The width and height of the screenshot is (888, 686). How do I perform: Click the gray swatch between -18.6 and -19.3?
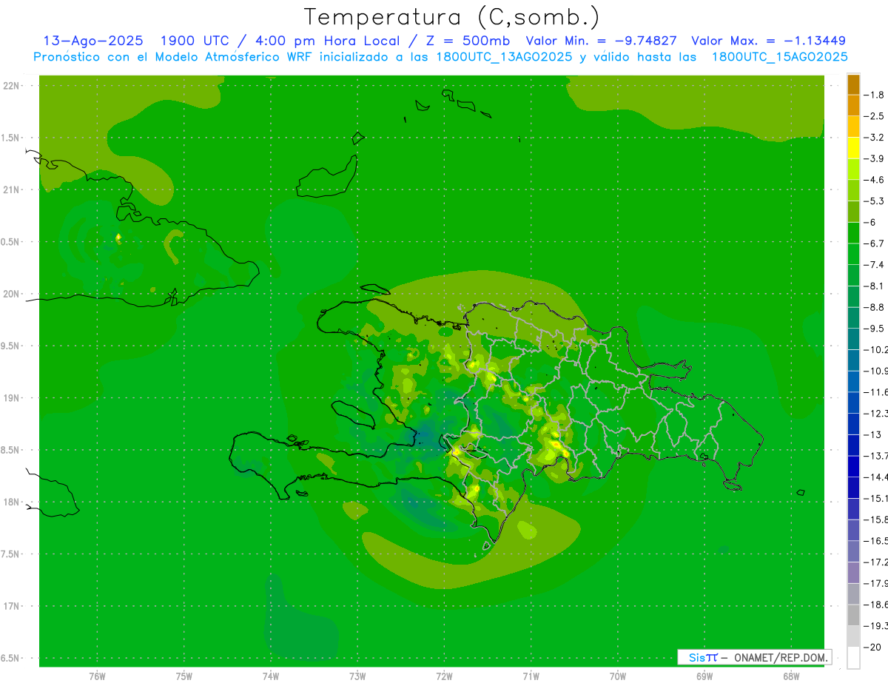[853, 615]
